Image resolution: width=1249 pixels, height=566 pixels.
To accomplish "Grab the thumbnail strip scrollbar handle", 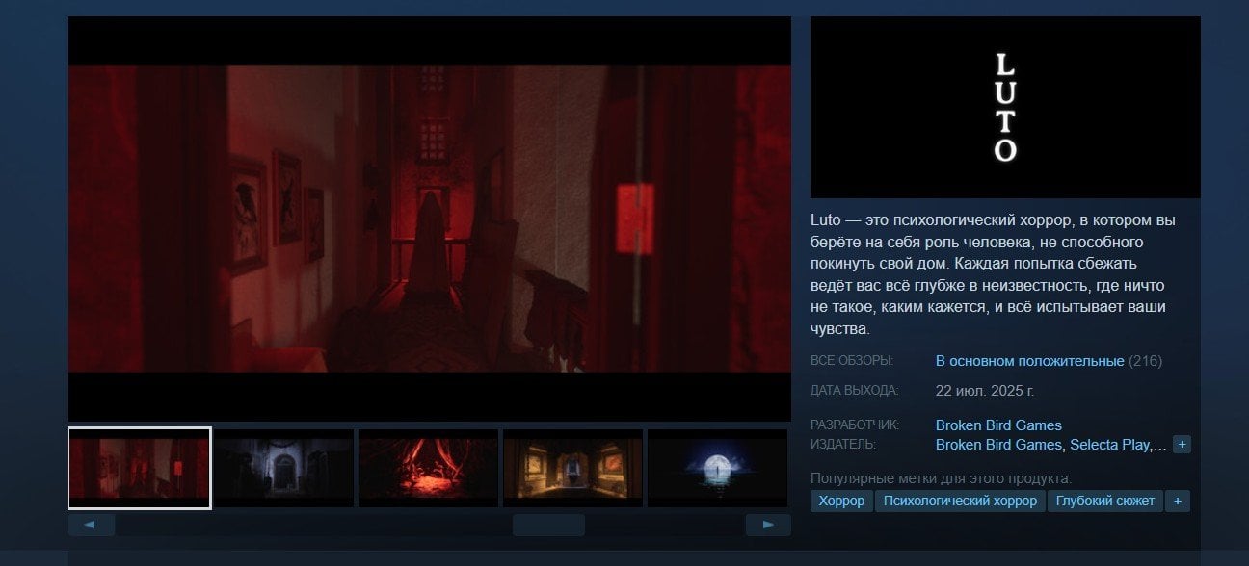I will (x=548, y=525).
